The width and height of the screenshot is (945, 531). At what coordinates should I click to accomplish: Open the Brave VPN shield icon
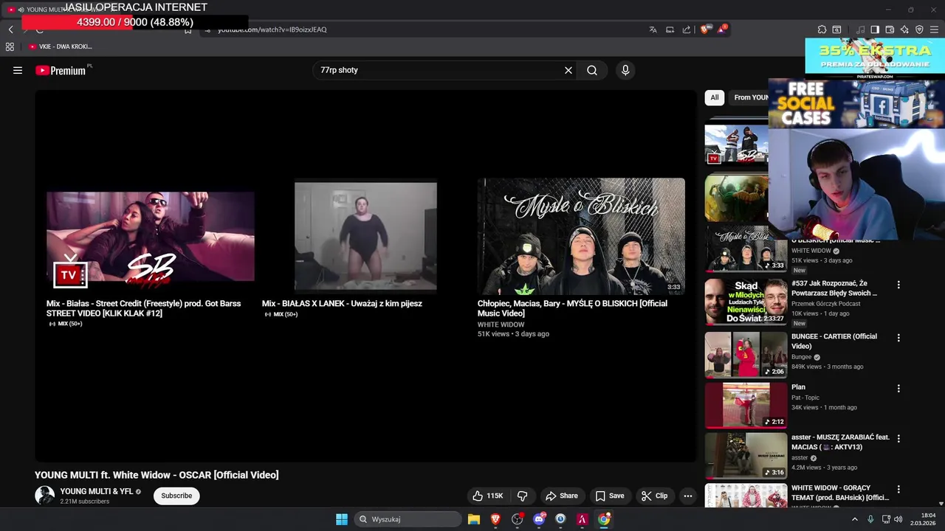click(919, 29)
